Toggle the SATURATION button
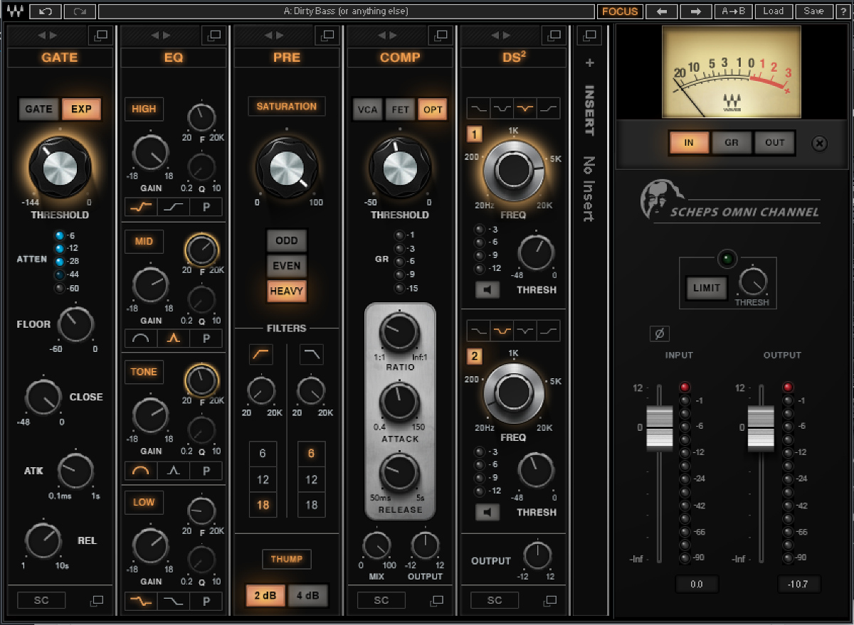Viewport: 854px width, 625px height. [x=287, y=106]
